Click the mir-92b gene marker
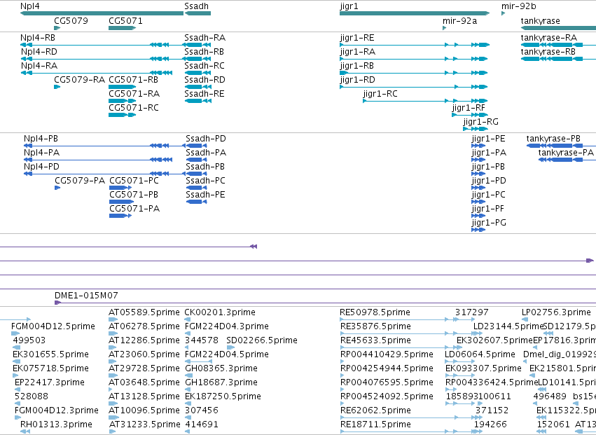Screen dimensions: 596x435 tap(504, 13)
